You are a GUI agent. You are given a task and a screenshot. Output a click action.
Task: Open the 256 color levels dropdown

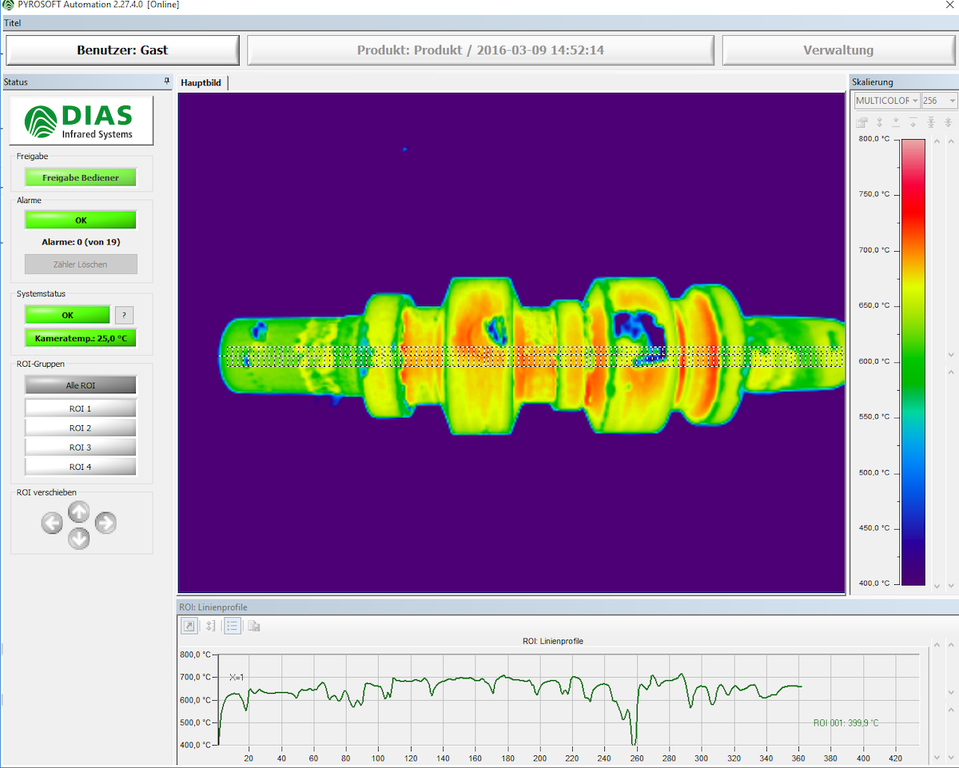tap(953, 100)
